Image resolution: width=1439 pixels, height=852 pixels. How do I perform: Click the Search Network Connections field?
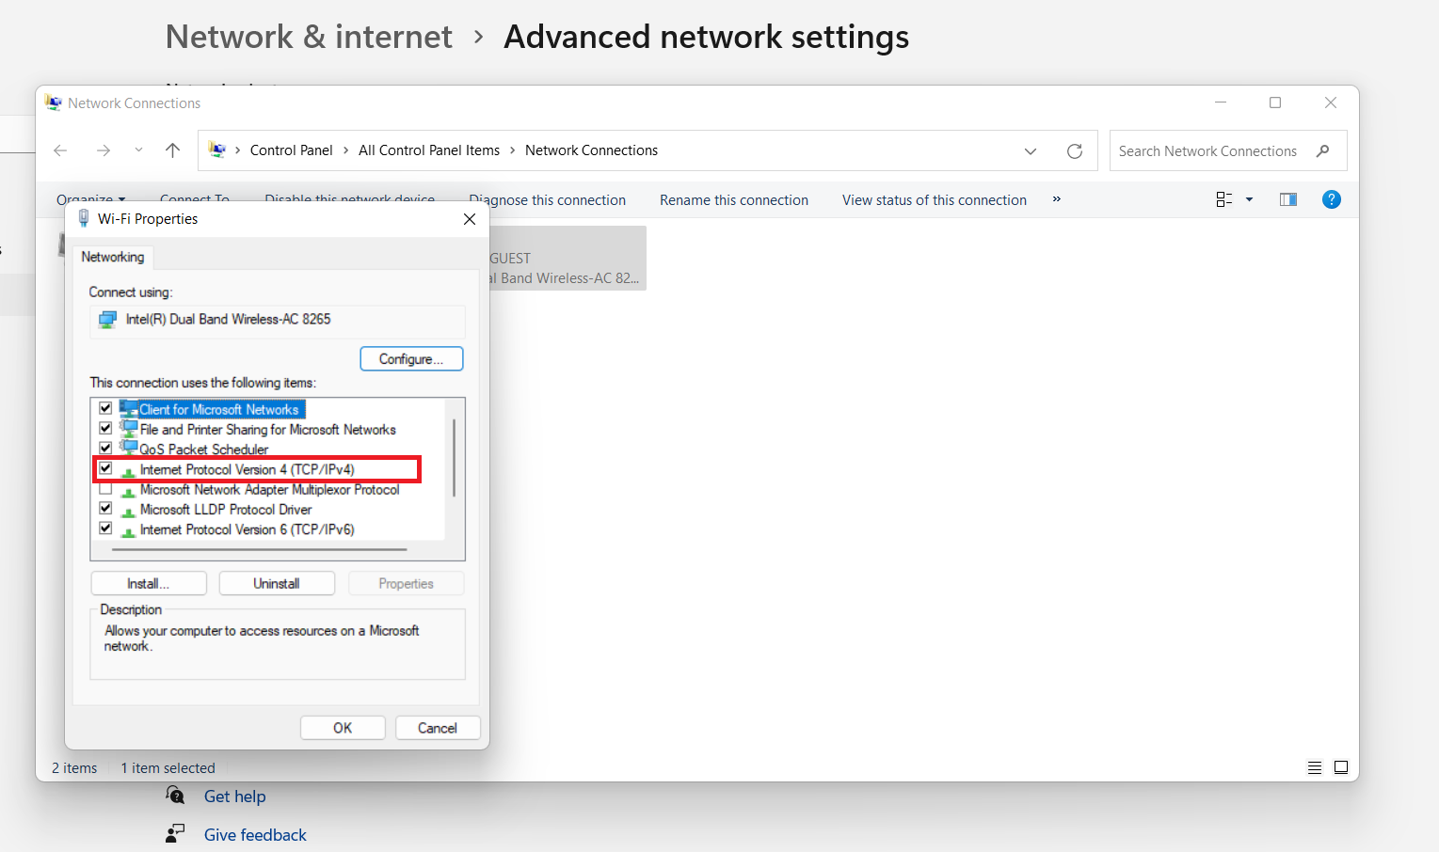pyautogui.click(x=1228, y=150)
